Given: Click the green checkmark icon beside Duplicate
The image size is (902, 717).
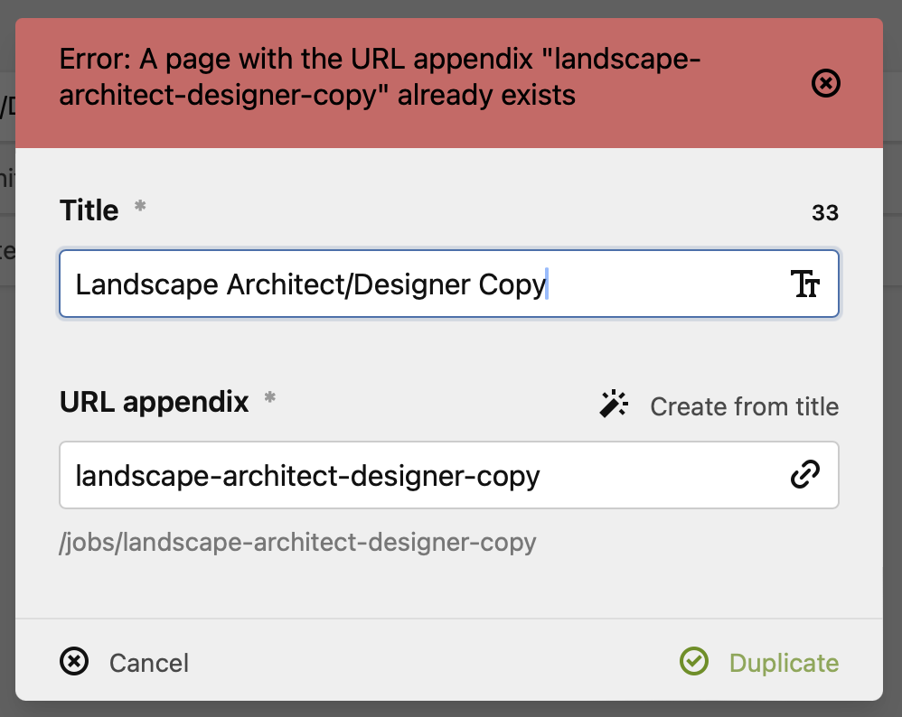Looking at the screenshot, I should pos(693,662).
